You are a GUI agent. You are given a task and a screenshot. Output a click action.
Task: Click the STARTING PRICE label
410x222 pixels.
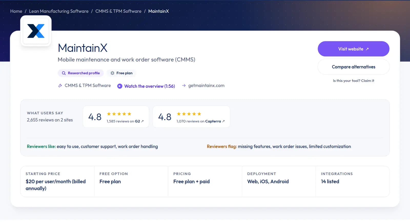43,174
